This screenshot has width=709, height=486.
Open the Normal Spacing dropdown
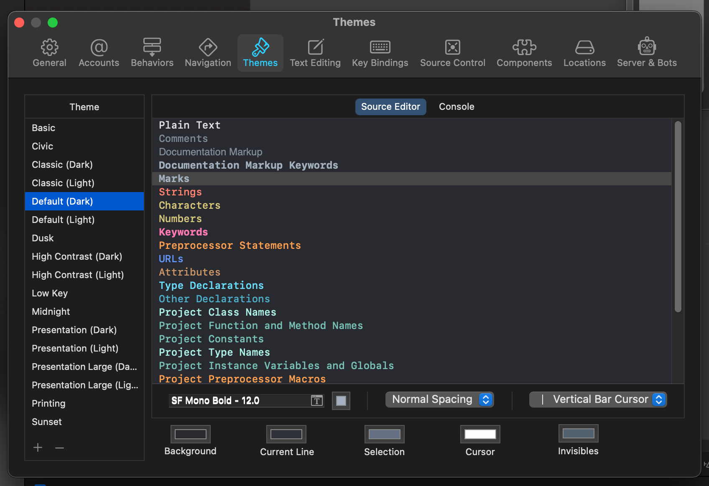pyautogui.click(x=439, y=400)
